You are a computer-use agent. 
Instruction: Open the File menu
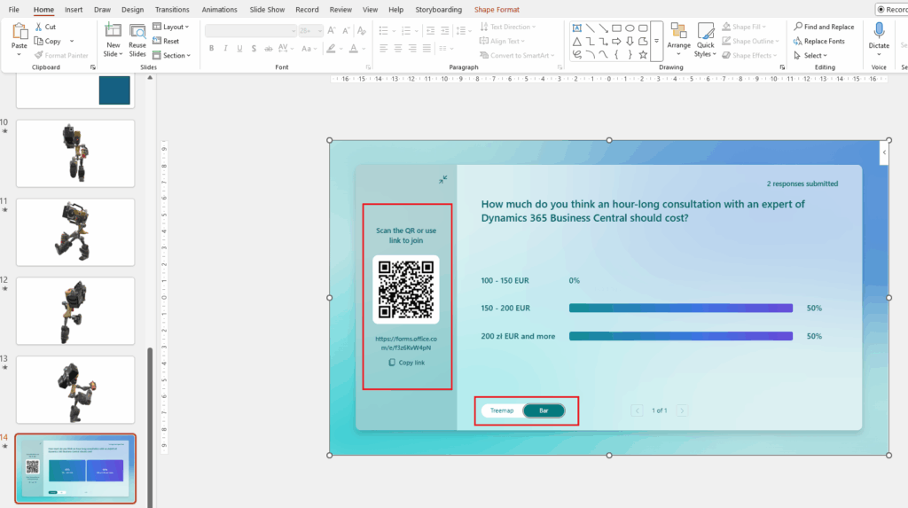tap(14, 10)
